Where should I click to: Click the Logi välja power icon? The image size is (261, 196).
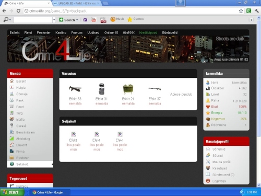tap(208, 181)
